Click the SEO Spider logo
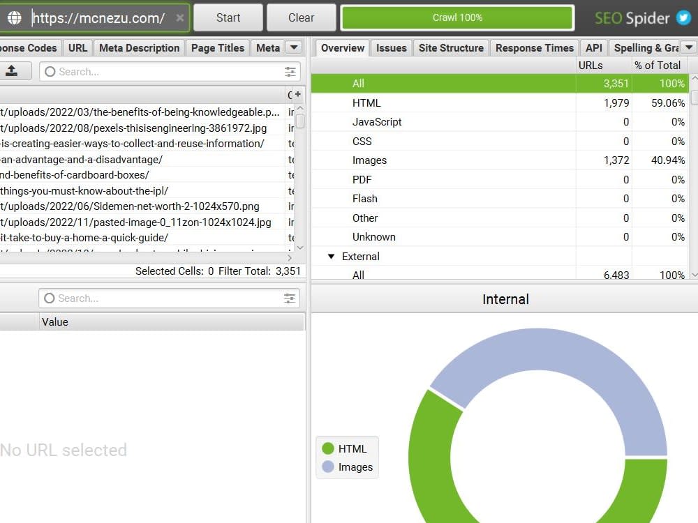The width and height of the screenshot is (698, 523). pyautogui.click(x=632, y=18)
